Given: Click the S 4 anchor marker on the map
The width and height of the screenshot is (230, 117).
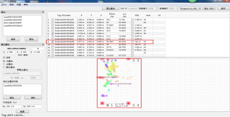Looking at the screenshot, I should [128, 103].
